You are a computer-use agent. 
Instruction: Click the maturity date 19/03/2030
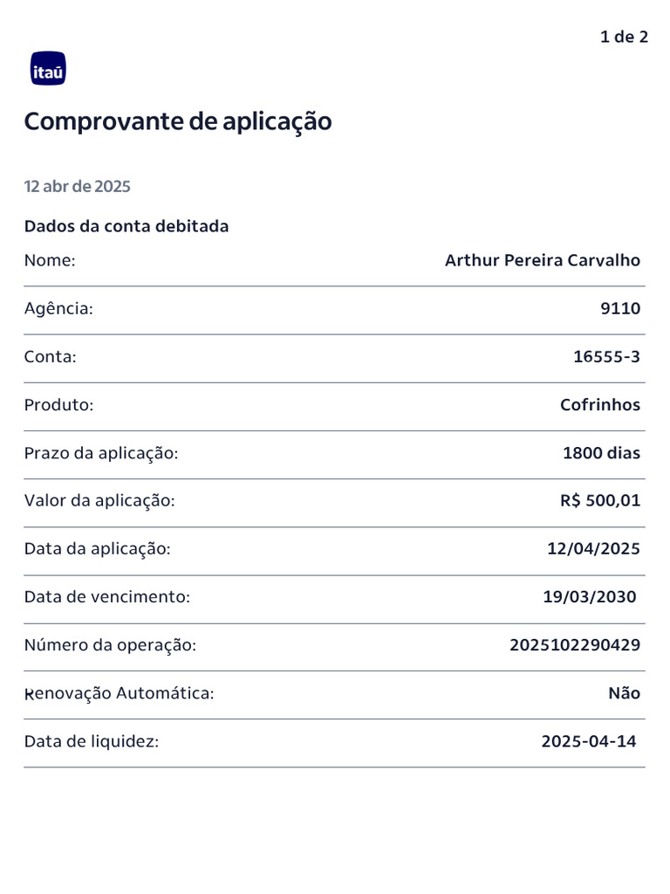pos(589,597)
